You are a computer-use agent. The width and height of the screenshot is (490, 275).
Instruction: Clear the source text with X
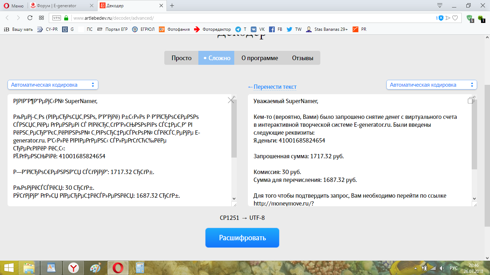[x=231, y=100]
